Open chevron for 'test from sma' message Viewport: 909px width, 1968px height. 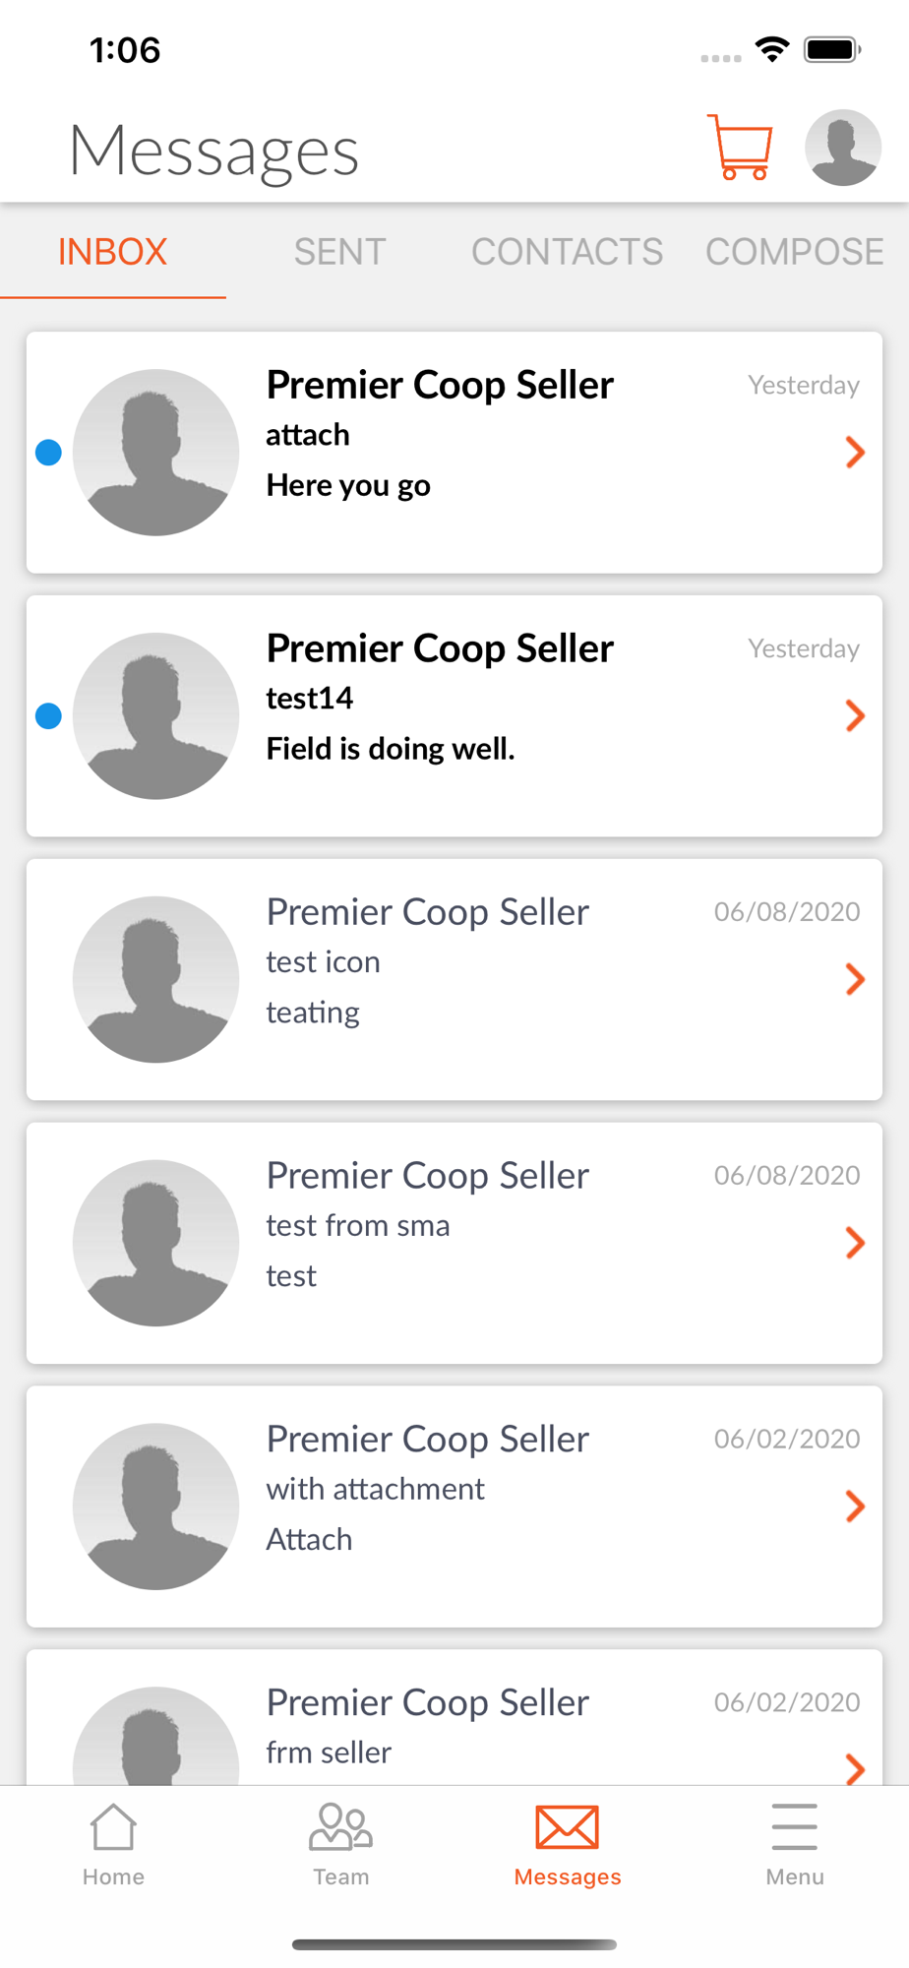[855, 1243]
